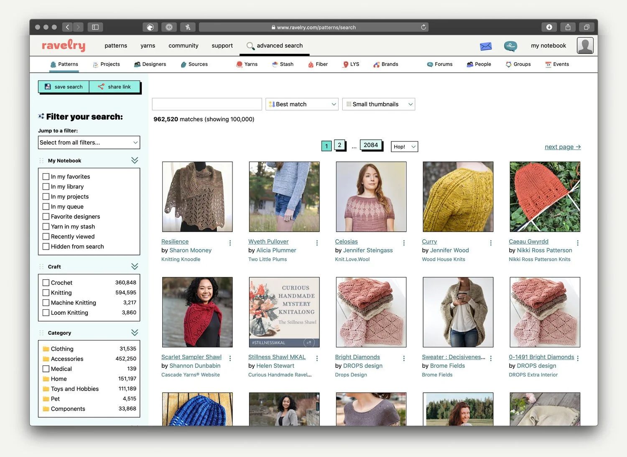Enable the Crochet craft filter
Screen dimensions: 627x457
[46, 283]
